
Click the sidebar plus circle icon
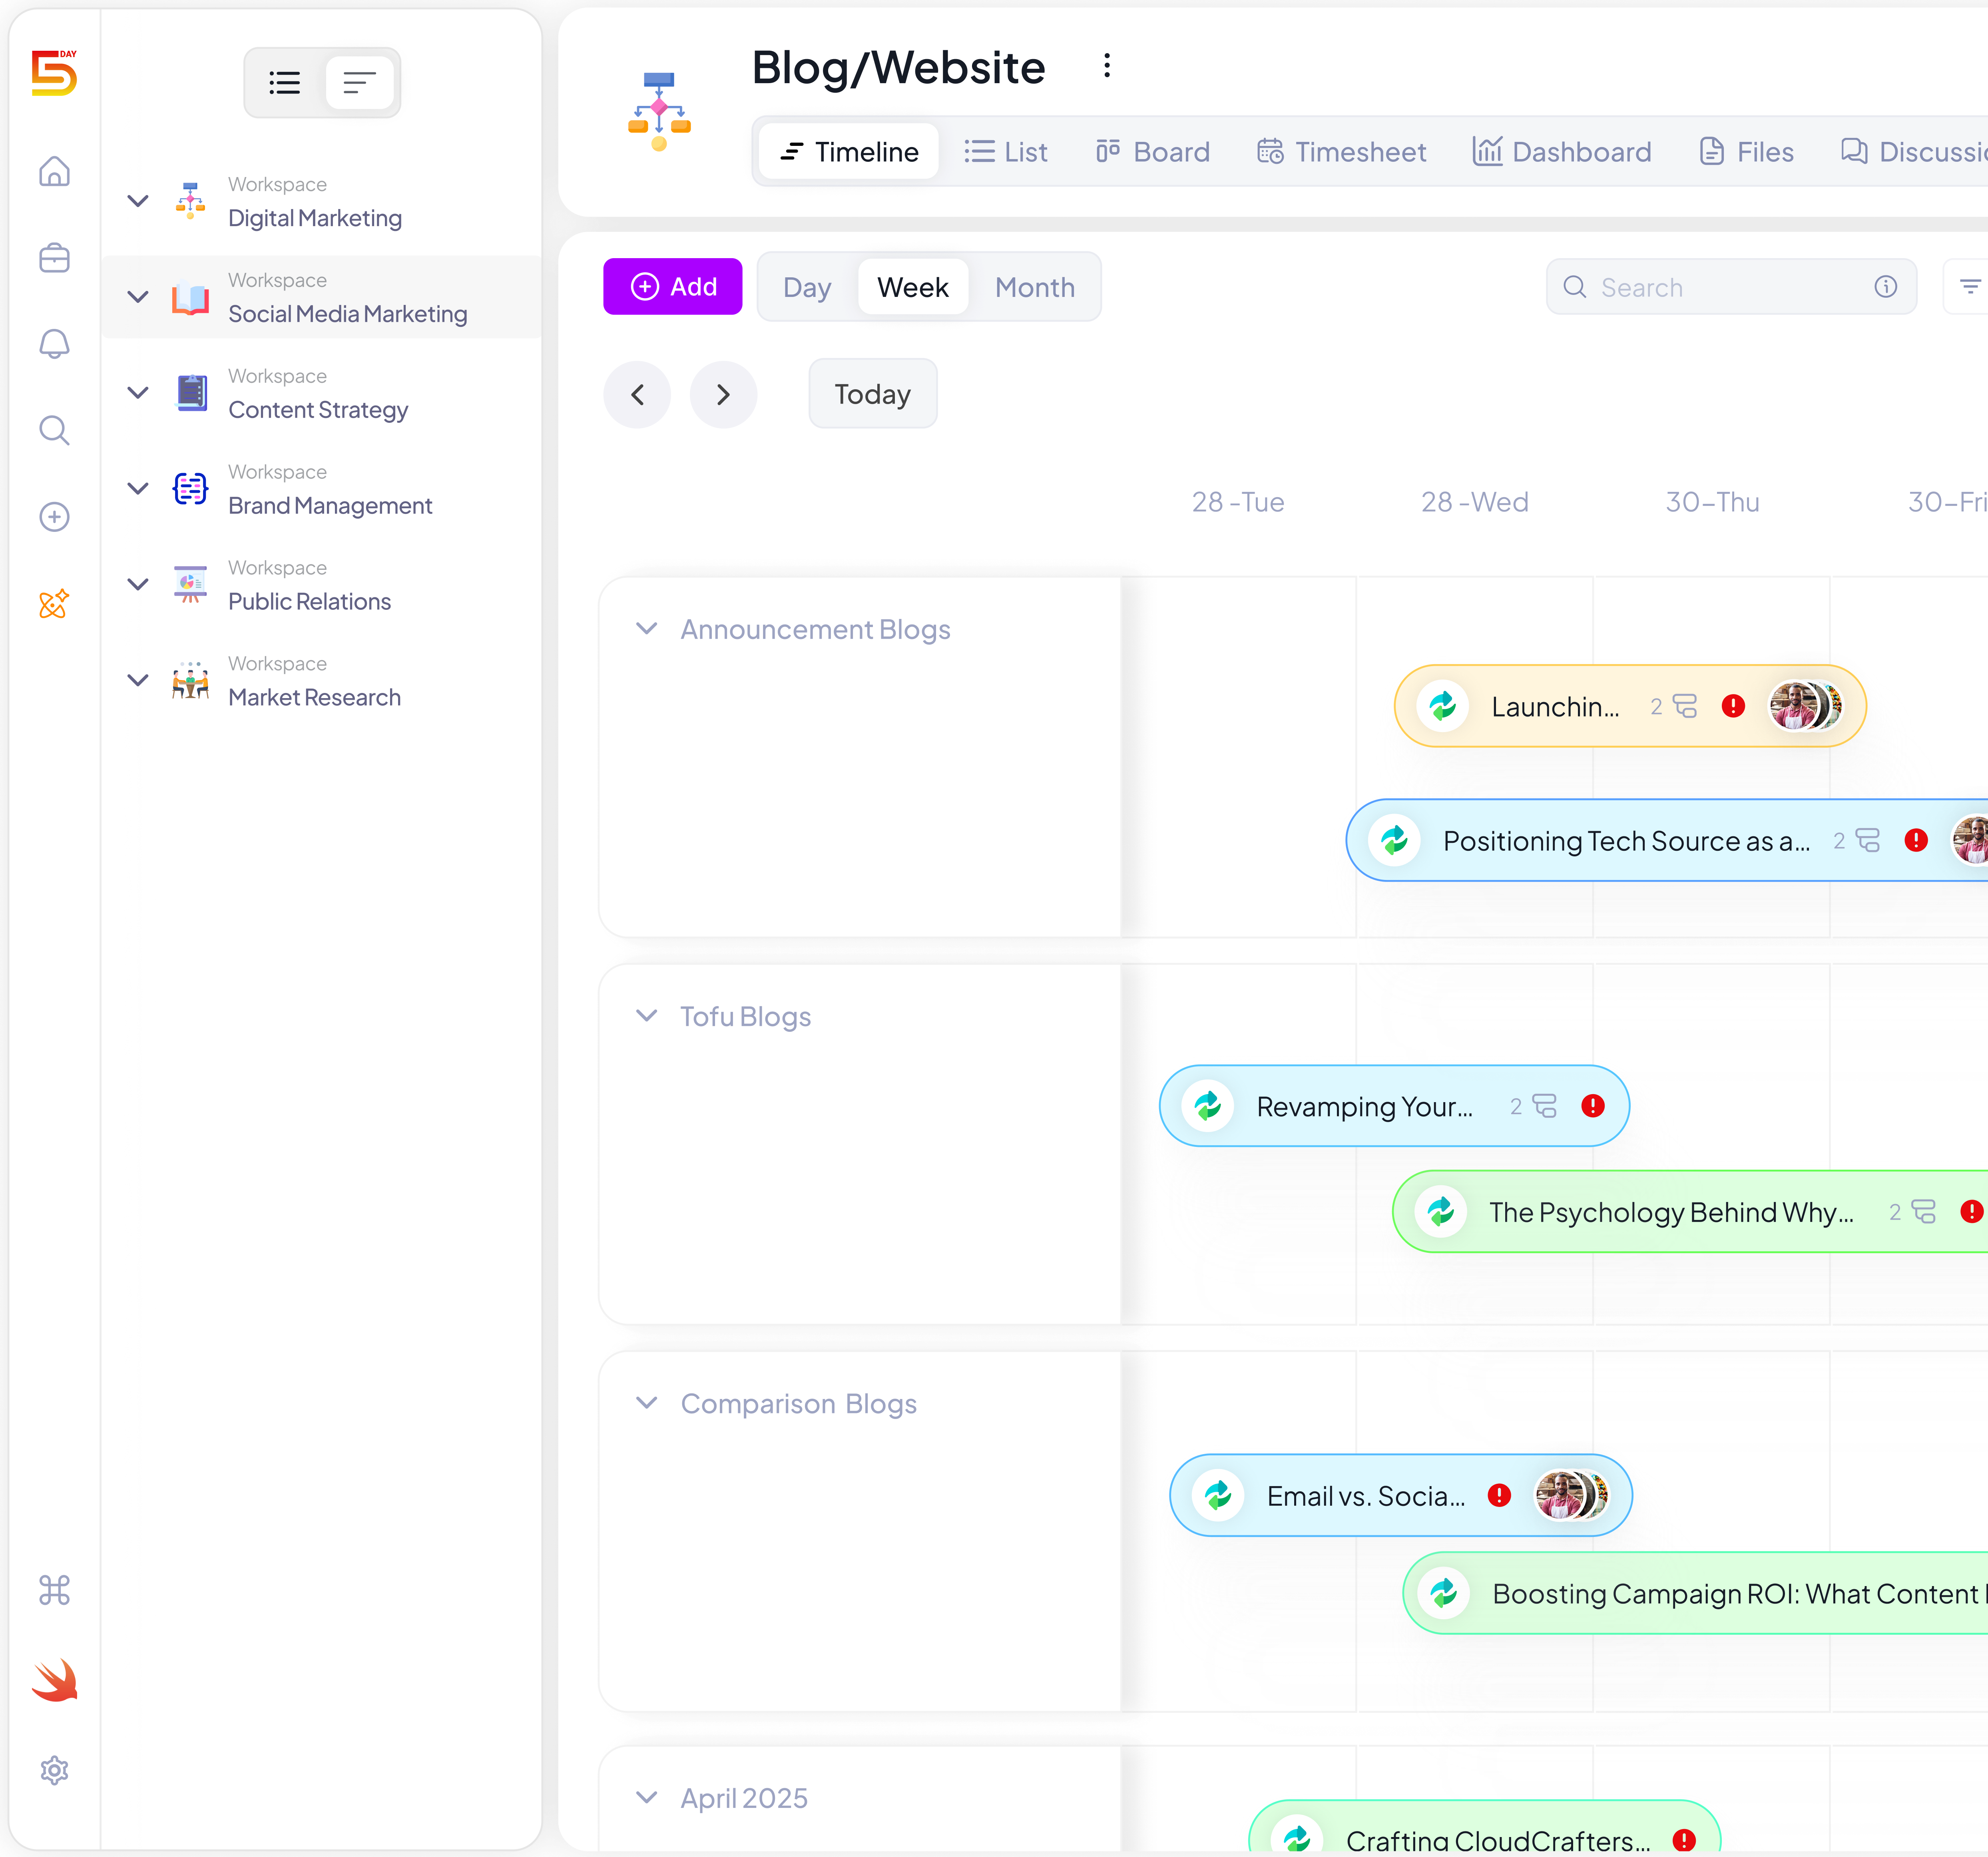click(54, 517)
